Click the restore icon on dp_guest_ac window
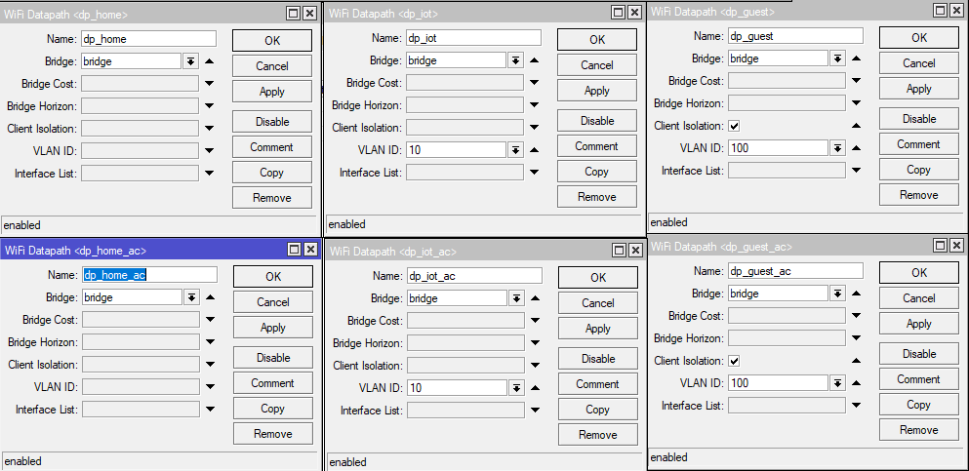 (x=940, y=246)
